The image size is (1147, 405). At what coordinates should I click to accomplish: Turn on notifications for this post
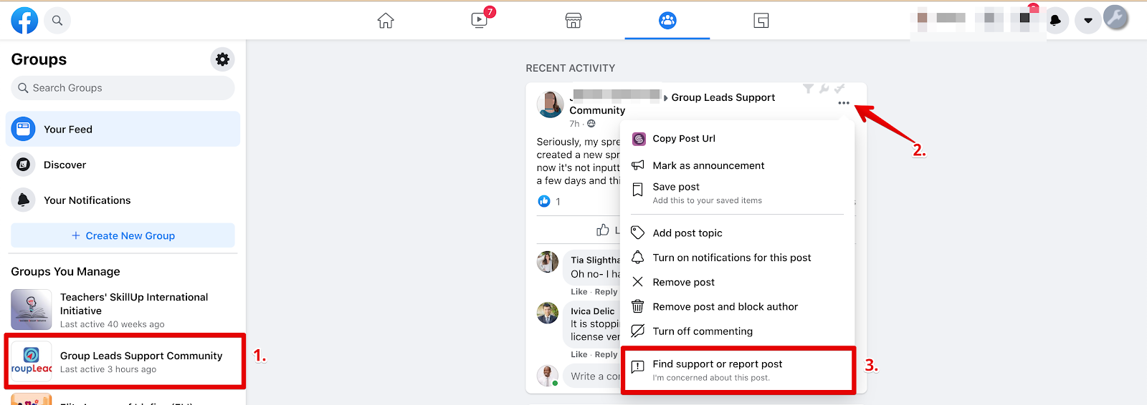[x=738, y=258]
